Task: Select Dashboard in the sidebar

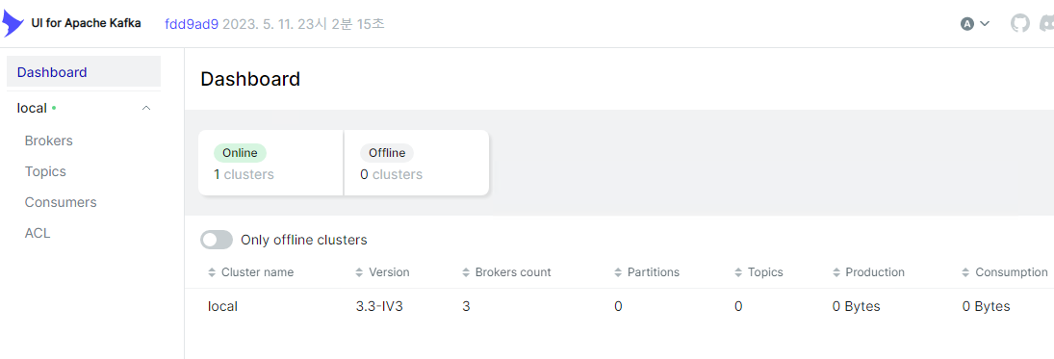Action: (x=84, y=72)
